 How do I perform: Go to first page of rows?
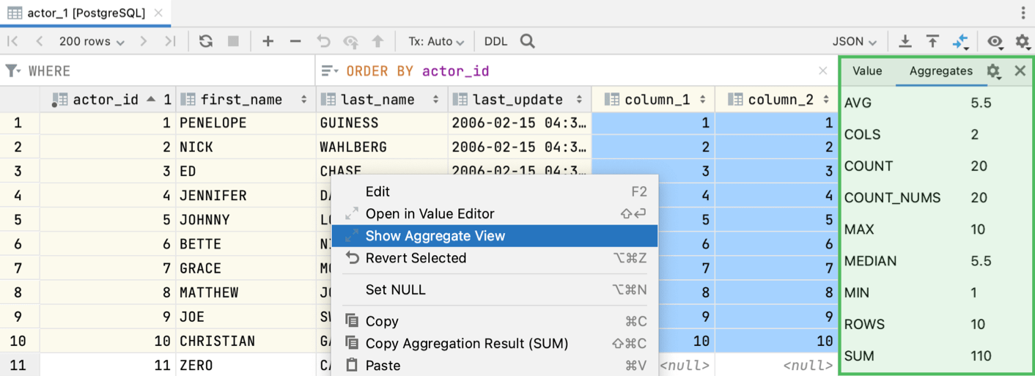point(13,42)
